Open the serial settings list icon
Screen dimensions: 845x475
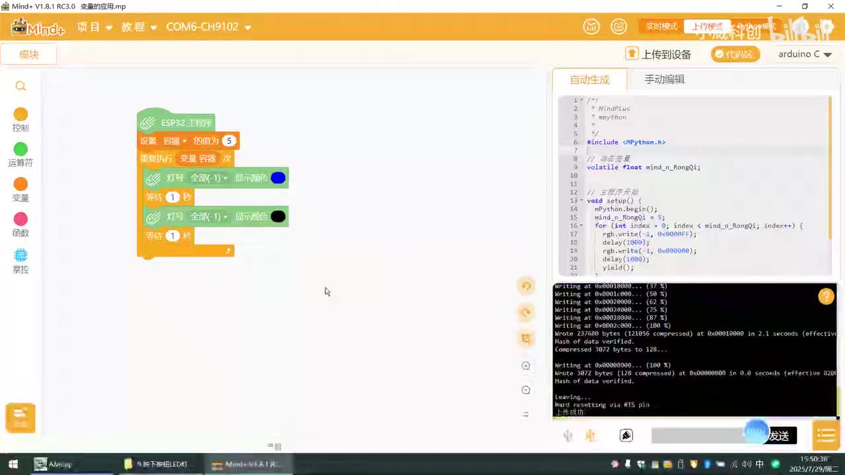click(826, 435)
